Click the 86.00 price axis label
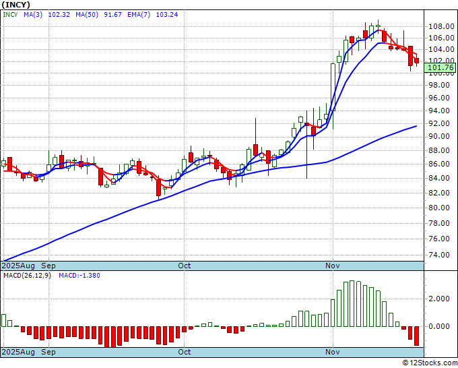 pos(439,164)
